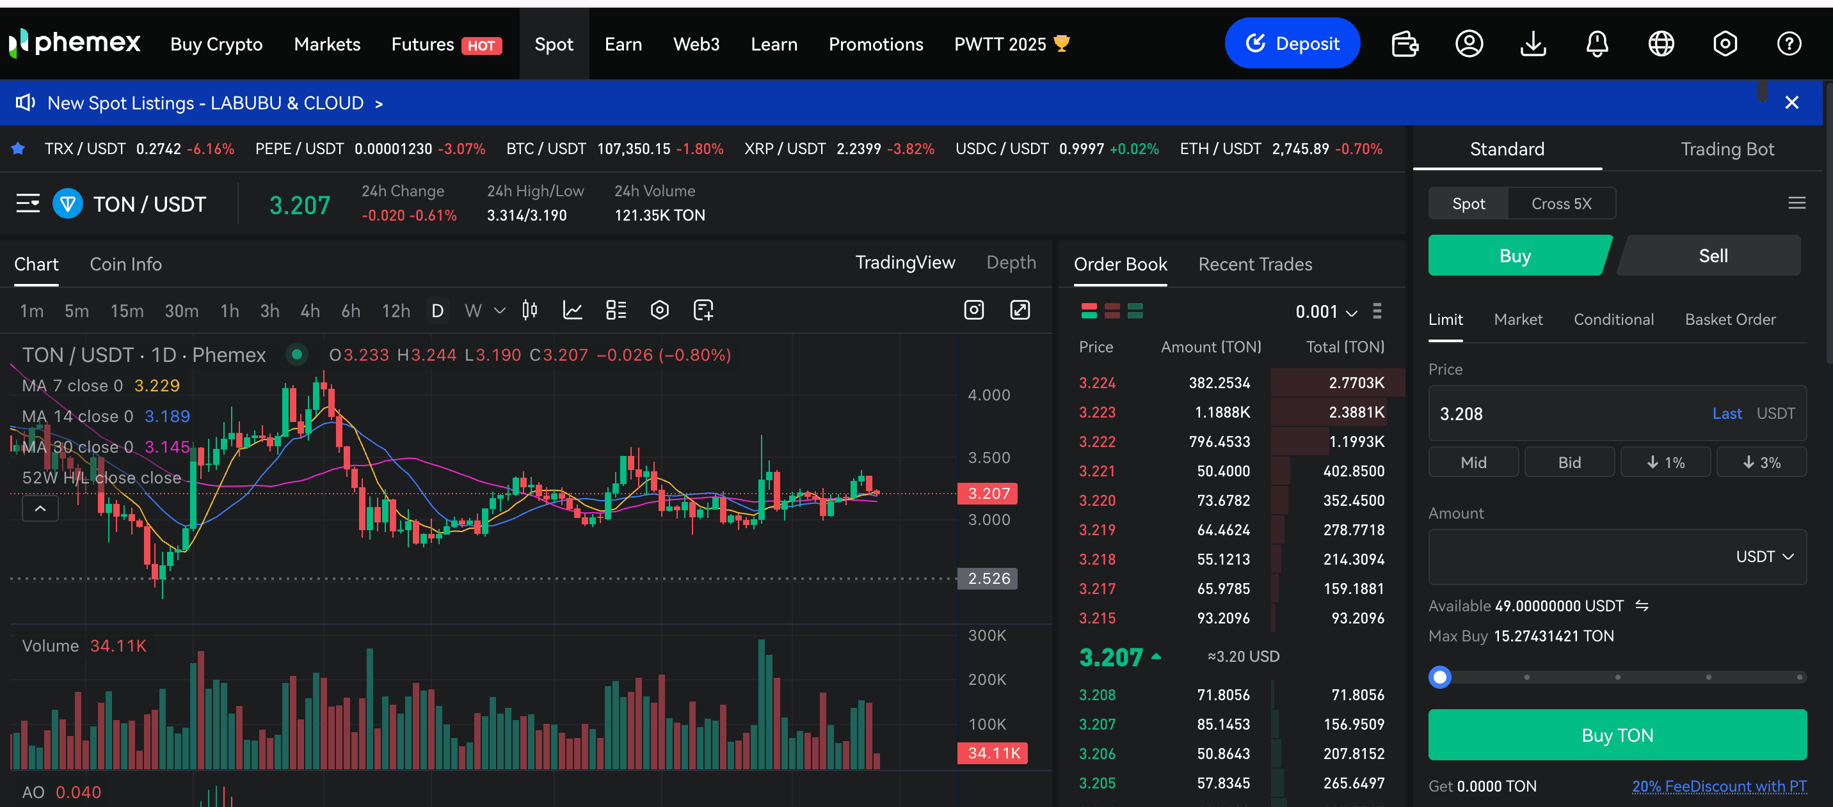
Task: Click the Amount input field
Action: 1617,557
